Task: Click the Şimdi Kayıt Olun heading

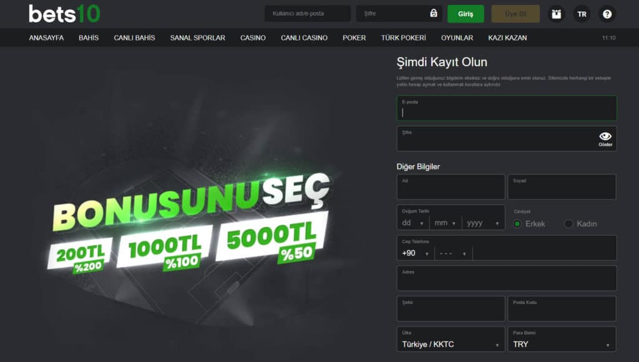Action: pyautogui.click(x=442, y=62)
